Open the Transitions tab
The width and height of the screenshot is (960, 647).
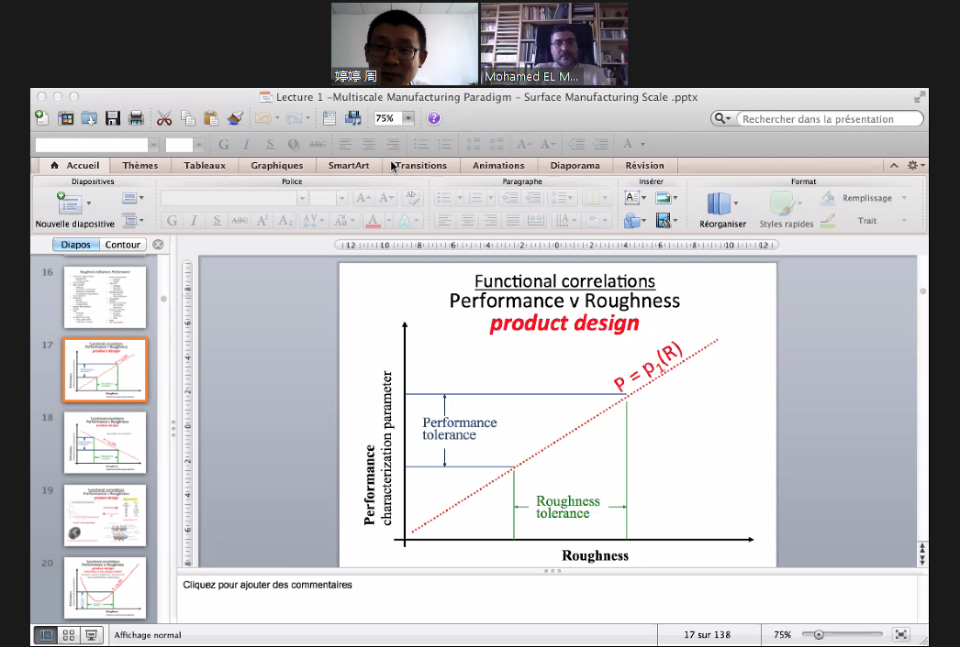(420, 166)
